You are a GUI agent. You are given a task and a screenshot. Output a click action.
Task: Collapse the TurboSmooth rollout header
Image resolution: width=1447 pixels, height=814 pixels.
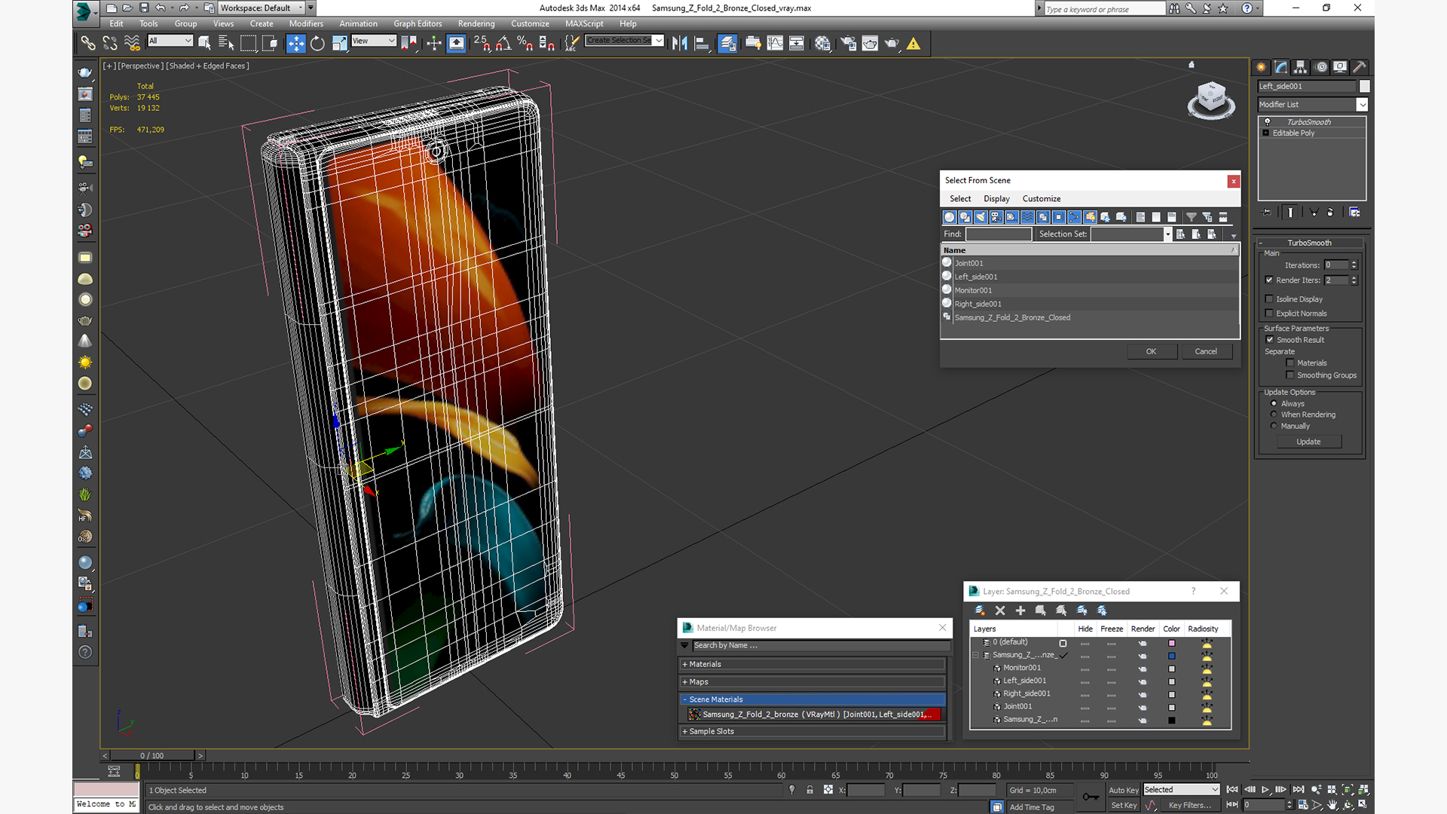1309,243
